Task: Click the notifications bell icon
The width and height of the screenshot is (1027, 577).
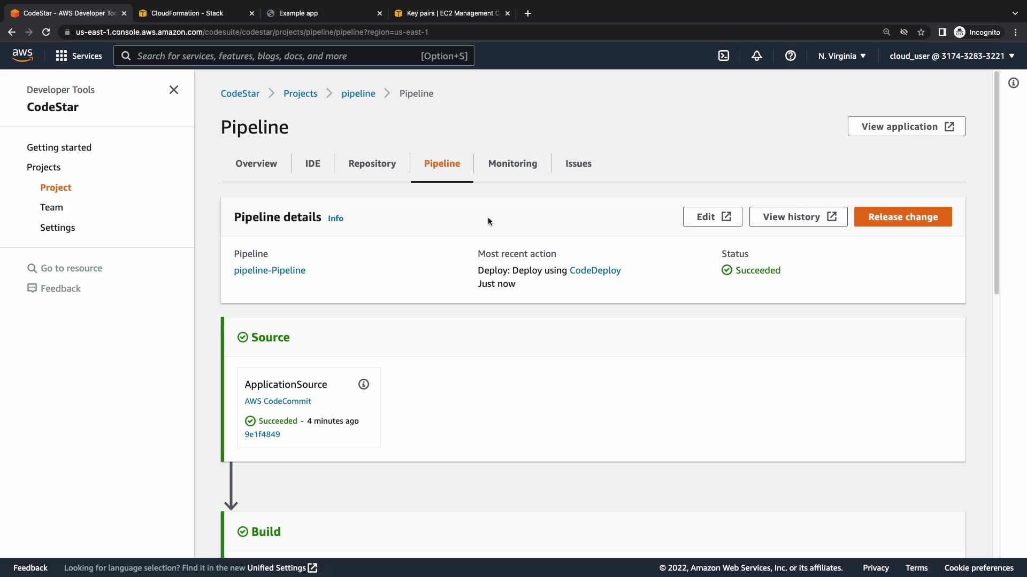Action: click(757, 56)
